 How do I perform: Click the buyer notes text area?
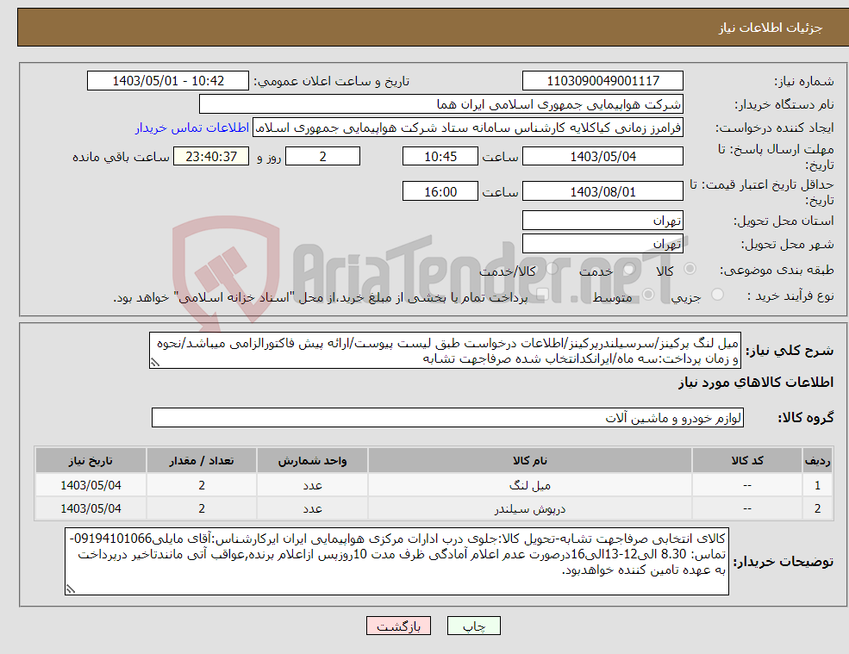coord(396,562)
